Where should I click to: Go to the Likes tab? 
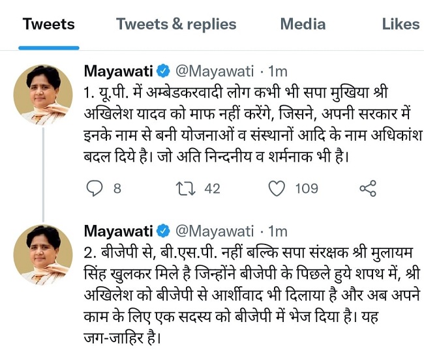[x=401, y=25]
